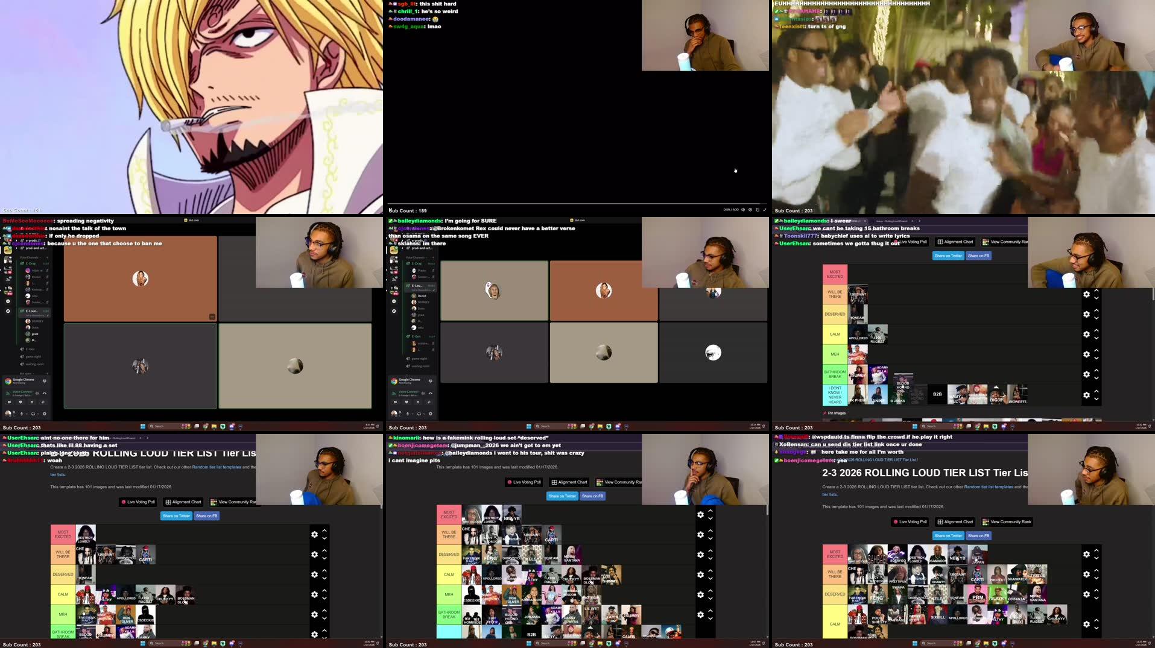Turn on camera in Discord voice controls
The height and width of the screenshot is (648, 1155).
pos(9,402)
